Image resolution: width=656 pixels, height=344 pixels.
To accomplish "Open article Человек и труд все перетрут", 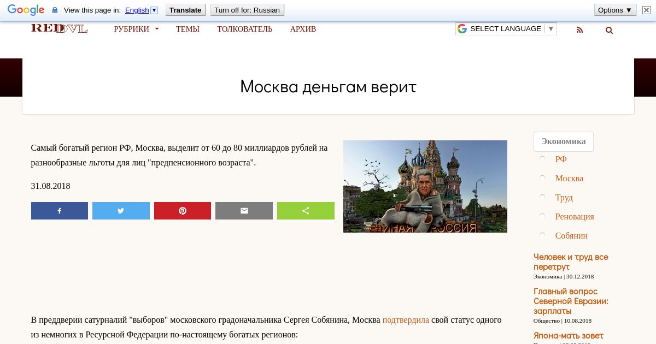I will click(x=571, y=262).
